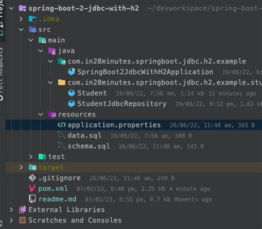The image size is (262, 229).
Task: Click the .gitignore git icon
Action: (x=33, y=178)
